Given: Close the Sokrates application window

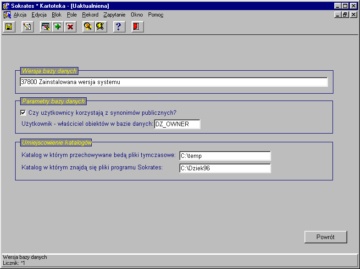Looking at the screenshot, I should [354, 6].
